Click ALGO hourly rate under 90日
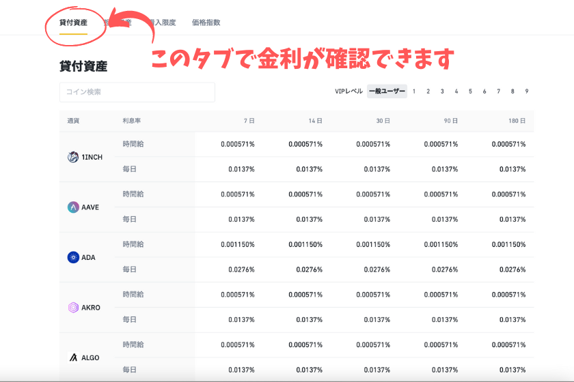The image size is (574, 382). tap(441, 344)
